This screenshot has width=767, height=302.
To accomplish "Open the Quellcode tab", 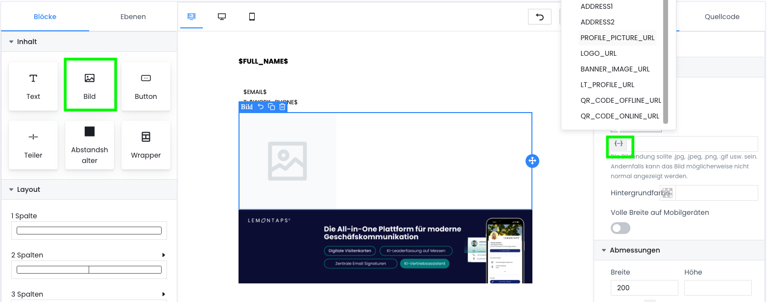I will (722, 17).
